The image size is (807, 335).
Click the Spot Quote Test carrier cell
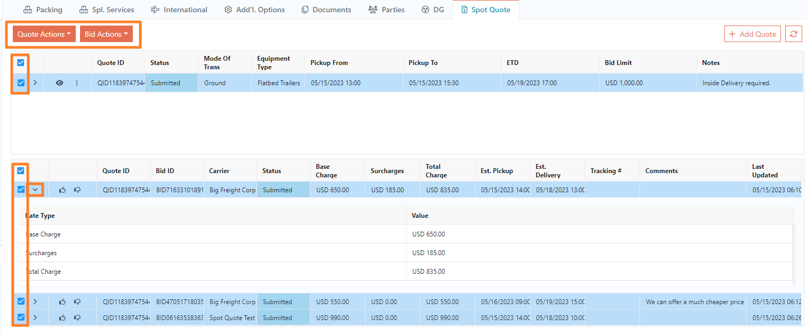click(230, 318)
